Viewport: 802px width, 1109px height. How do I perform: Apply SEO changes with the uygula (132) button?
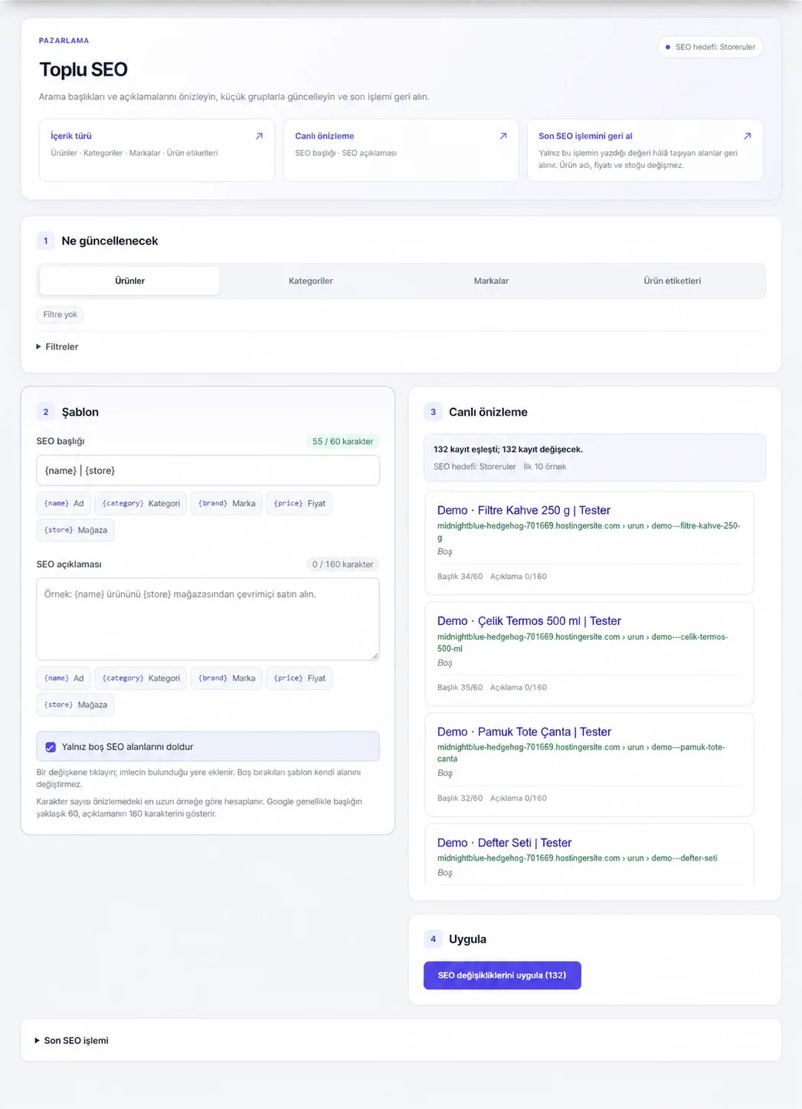click(502, 976)
